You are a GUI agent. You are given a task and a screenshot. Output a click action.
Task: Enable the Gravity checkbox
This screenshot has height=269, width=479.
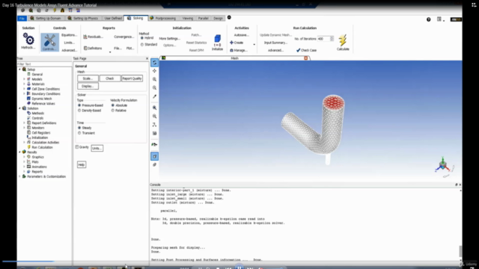click(x=77, y=147)
